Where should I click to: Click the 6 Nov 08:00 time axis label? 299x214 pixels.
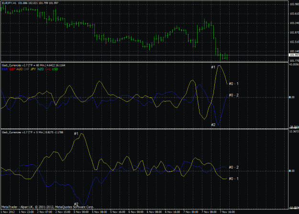[154, 212]
